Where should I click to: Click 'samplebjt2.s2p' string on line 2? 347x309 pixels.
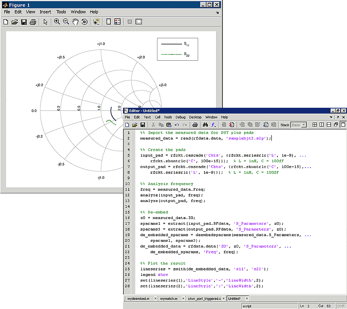coord(246,138)
